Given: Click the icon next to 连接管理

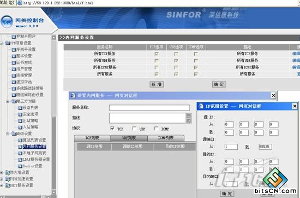Looking at the screenshot, I should tap(14, 75).
